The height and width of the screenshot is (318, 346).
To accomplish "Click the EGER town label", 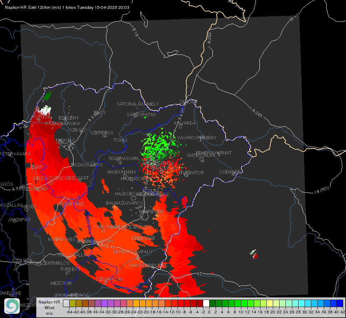I will point(36,167).
